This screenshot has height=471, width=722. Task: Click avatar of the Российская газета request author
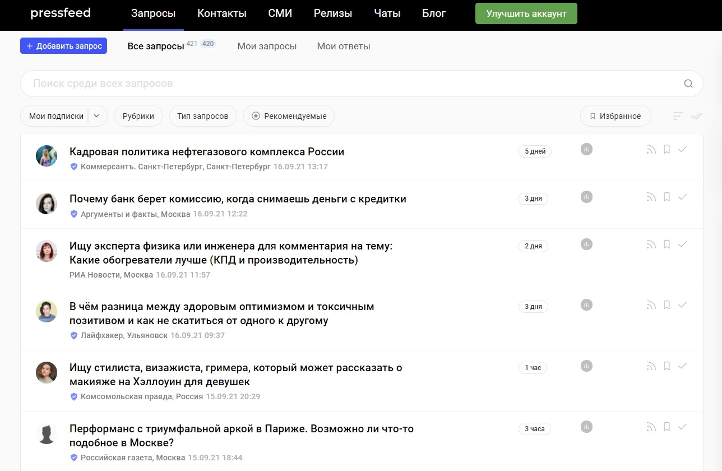tap(47, 433)
